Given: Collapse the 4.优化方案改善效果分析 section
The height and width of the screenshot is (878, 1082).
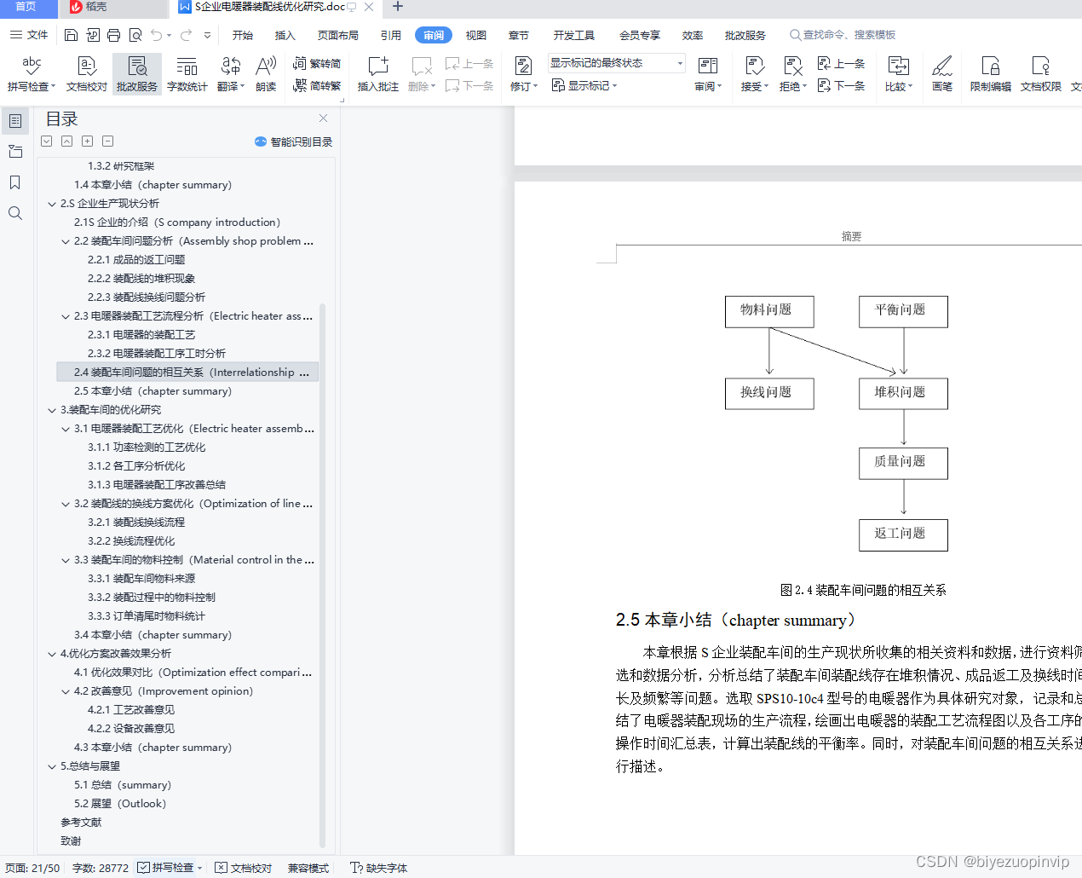Looking at the screenshot, I should pos(52,654).
